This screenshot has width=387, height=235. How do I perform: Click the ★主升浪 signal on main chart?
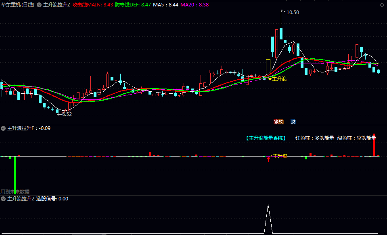pyautogui.click(x=277, y=79)
